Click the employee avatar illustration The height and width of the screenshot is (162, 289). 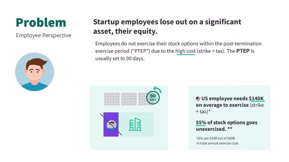tap(34, 72)
